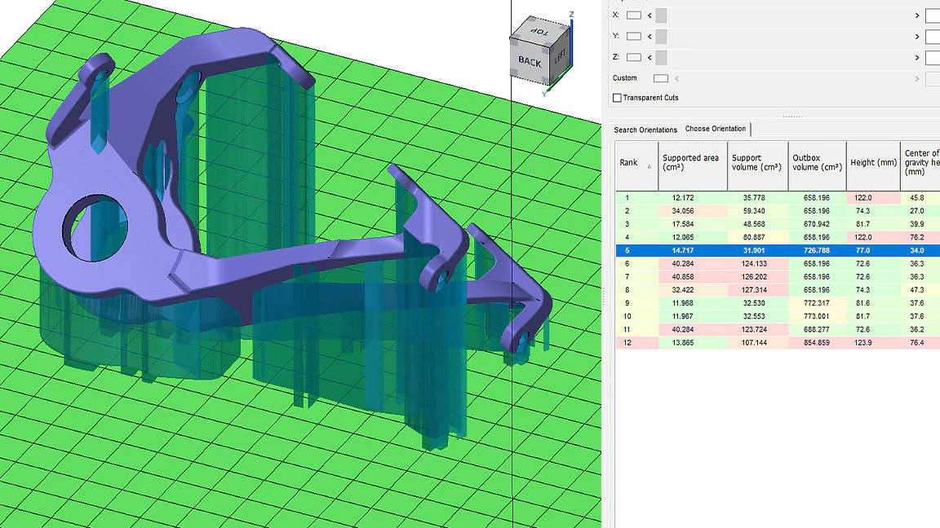The height and width of the screenshot is (528, 940).
Task: Select the rank 8 orientation row
Action: click(778, 290)
